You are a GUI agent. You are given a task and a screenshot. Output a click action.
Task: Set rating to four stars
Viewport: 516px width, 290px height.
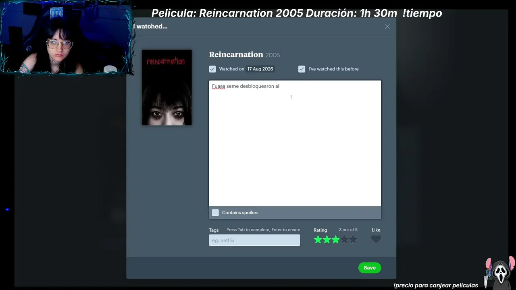click(344, 240)
